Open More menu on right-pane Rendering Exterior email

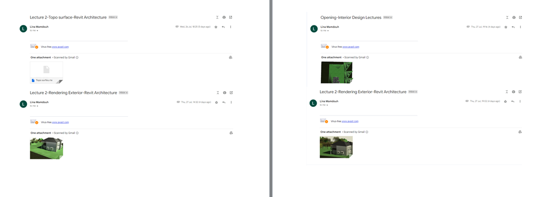pos(520,101)
